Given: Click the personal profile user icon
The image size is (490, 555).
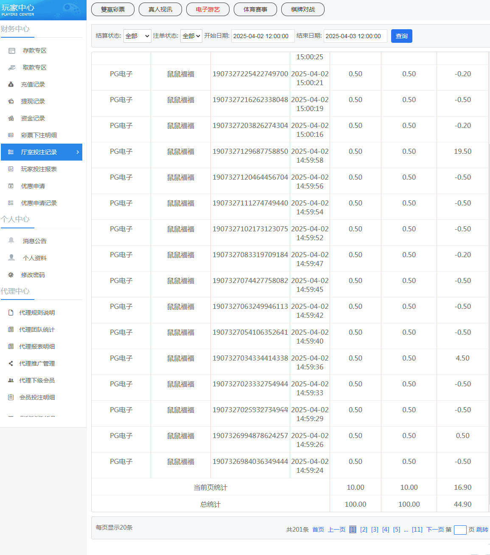Looking at the screenshot, I should click(x=11, y=258).
